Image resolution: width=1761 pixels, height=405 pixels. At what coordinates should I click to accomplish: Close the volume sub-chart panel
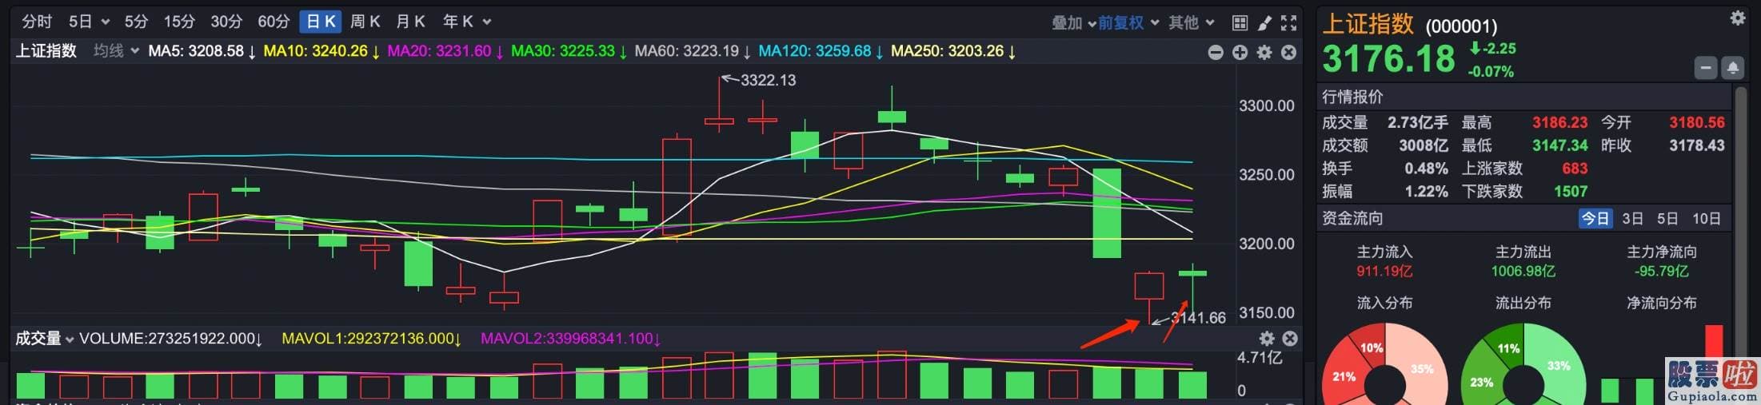[1289, 338]
